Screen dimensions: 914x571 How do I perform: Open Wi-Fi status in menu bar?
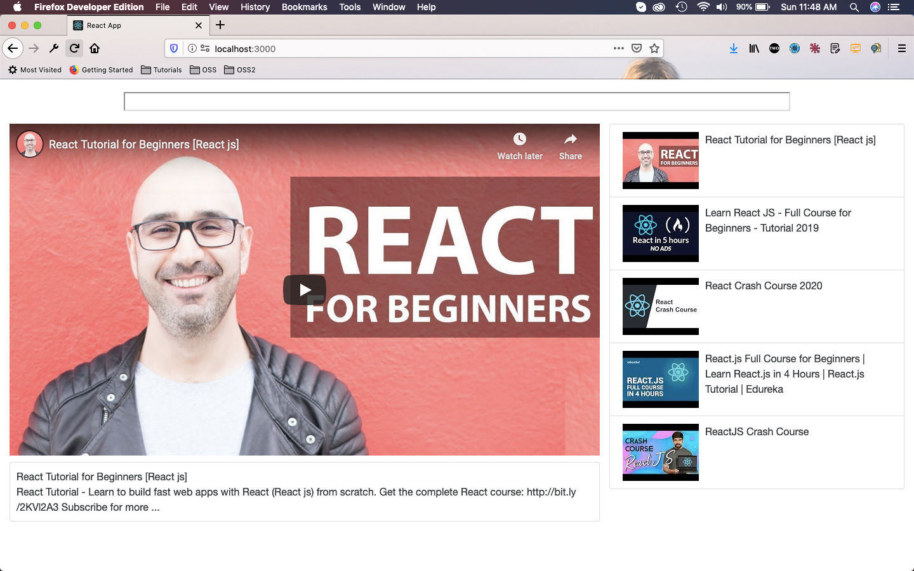tap(703, 7)
